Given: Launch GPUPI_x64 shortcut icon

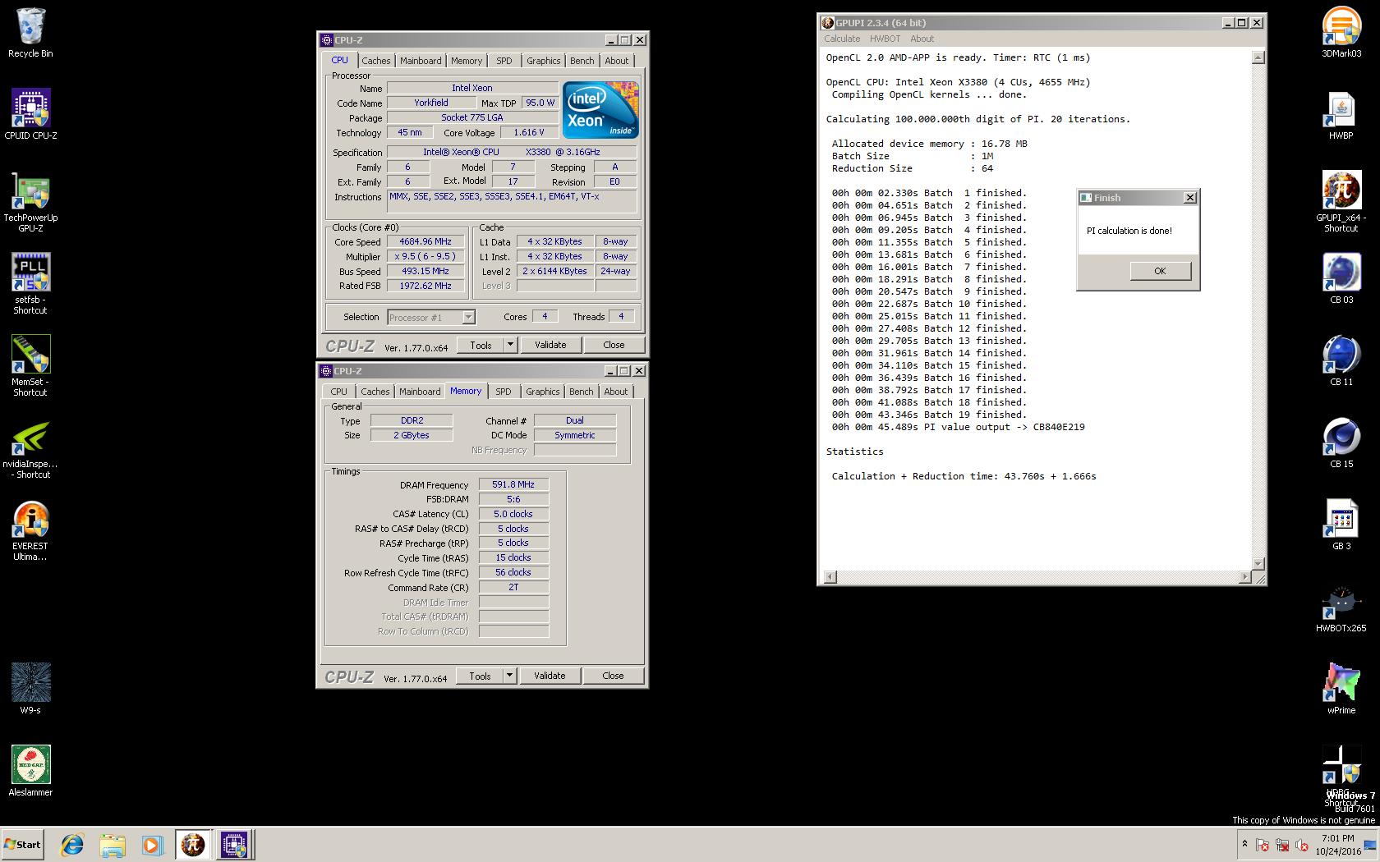Looking at the screenshot, I should tap(1341, 202).
